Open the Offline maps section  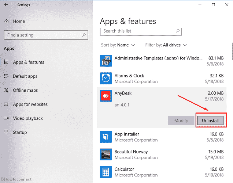click(x=25, y=90)
